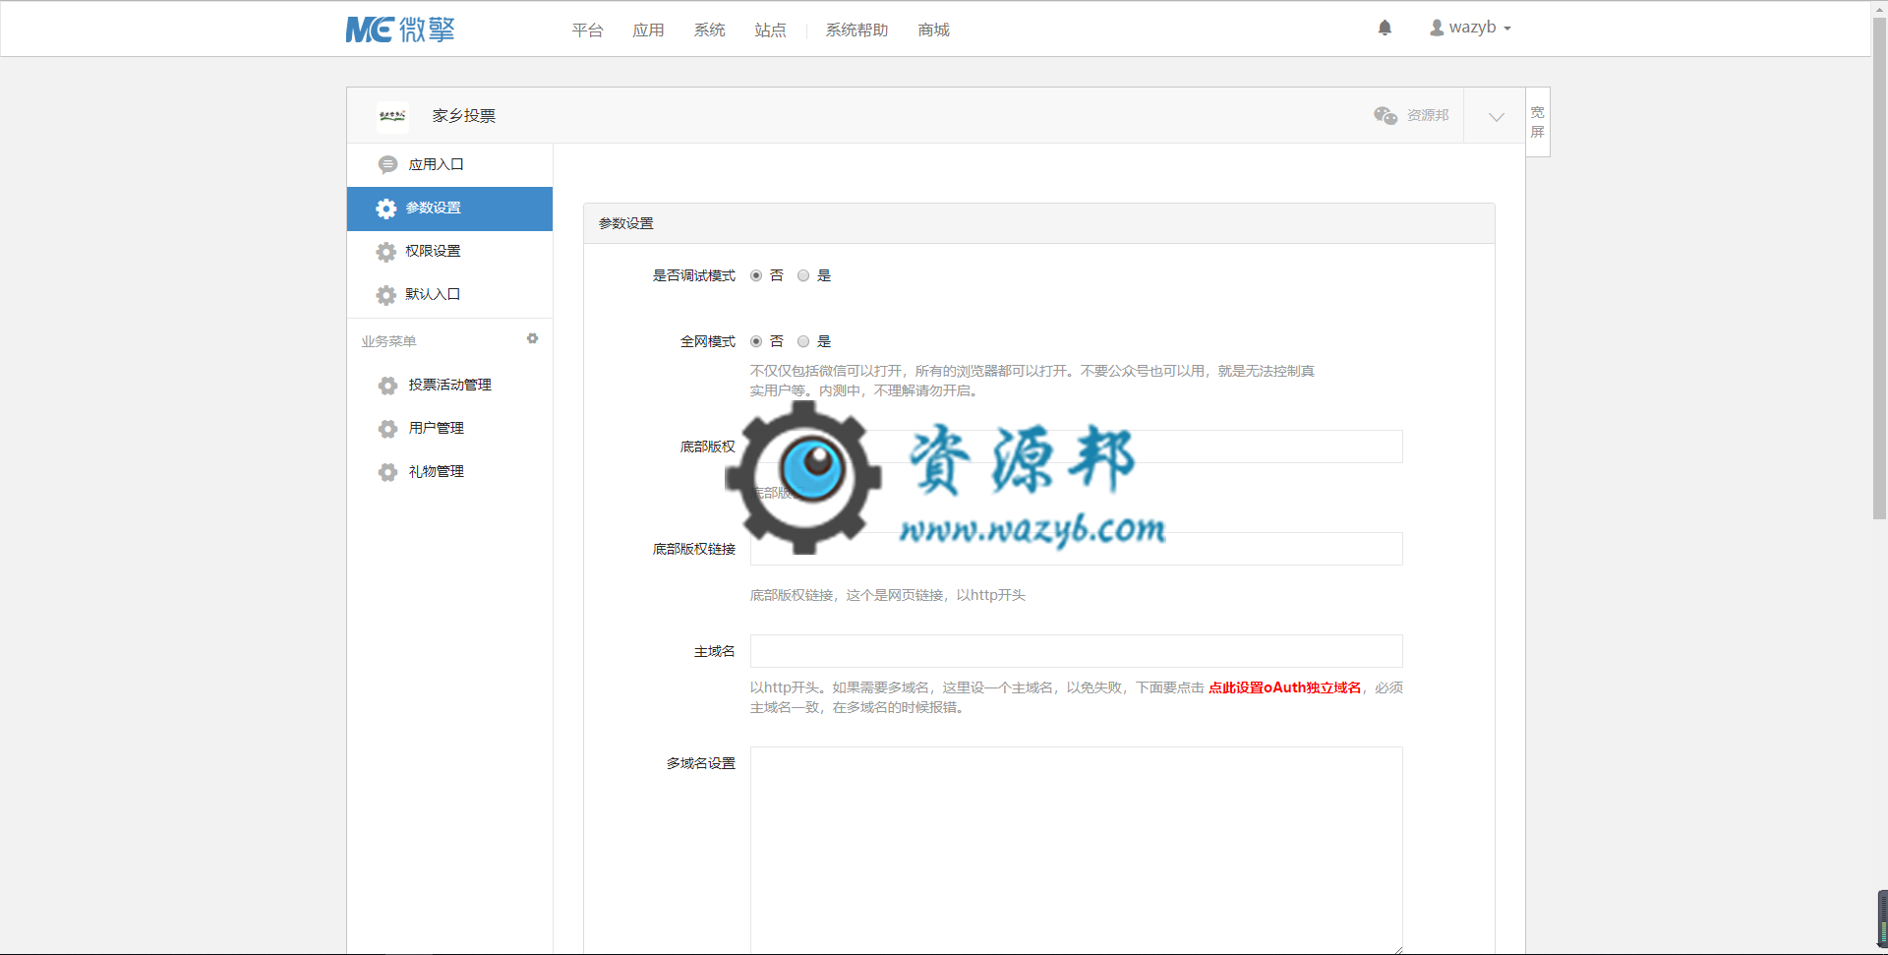Image resolution: width=1888 pixels, height=955 pixels.
Task: Open 用户管理 in the sidebar
Action: click(449, 429)
